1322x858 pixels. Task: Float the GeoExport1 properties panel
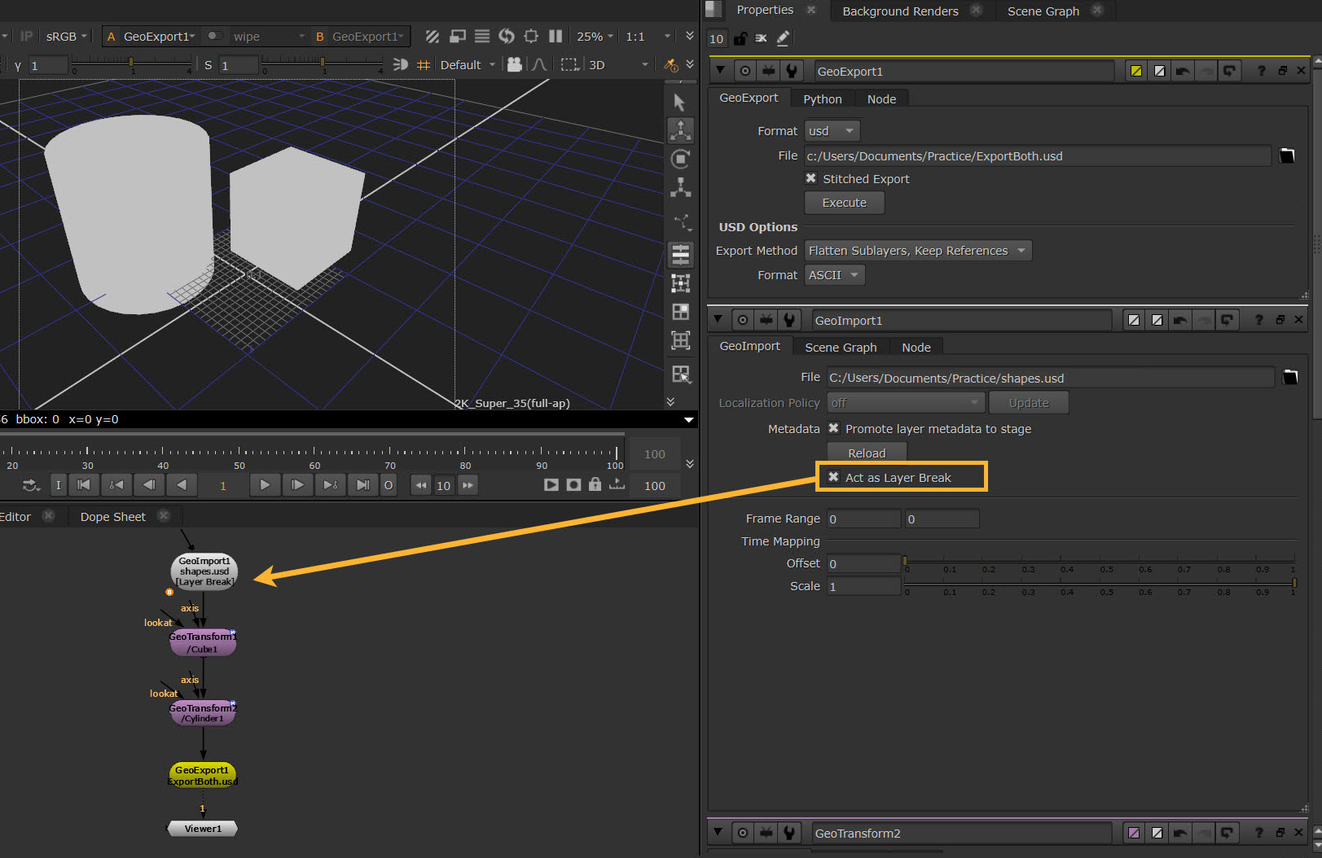point(1282,71)
